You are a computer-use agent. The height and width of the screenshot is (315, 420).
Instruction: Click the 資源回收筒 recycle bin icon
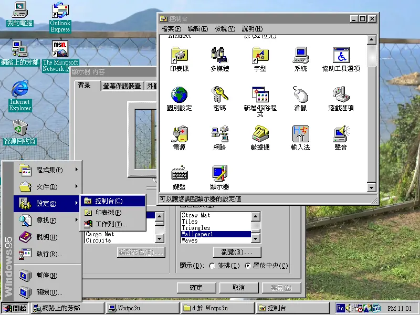pos(20,132)
